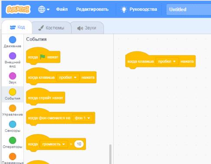The height and width of the screenshot is (164, 211).
Task: Click the value 10 field in громкость block
Action: pos(79,144)
